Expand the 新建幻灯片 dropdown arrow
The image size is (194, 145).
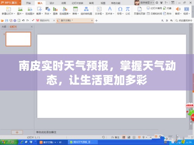tap(14, 14)
